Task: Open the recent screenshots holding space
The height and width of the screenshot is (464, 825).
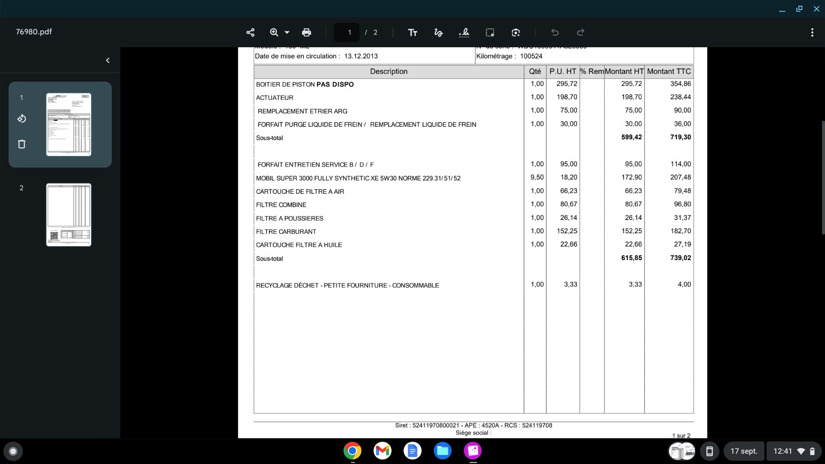Action: [x=682, y=451]
